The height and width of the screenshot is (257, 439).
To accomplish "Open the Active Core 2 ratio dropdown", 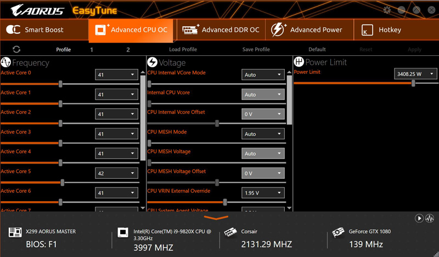I will (116, 114).
